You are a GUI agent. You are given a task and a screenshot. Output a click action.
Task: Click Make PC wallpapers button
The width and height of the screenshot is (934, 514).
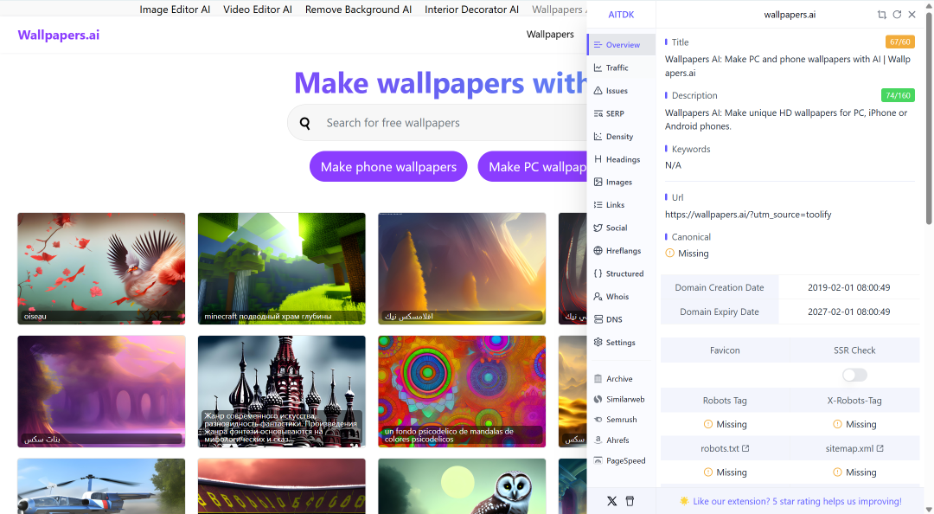pyautogui.click(x=532, y=167)
